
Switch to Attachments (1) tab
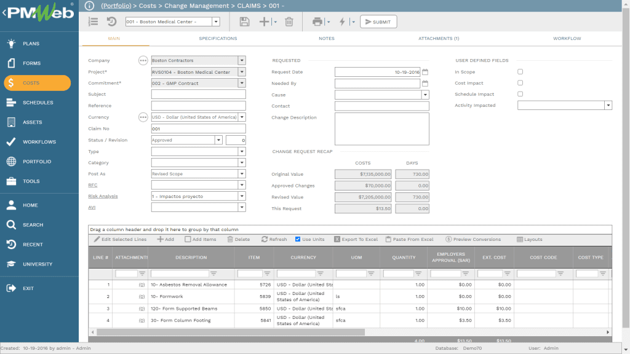439,39
